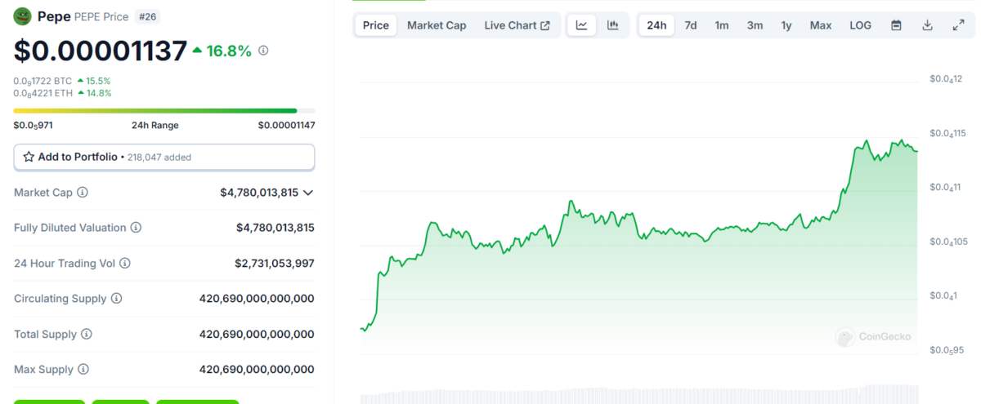Download the chart data
The image size is (981, 404).
pyautogui.click(x=927, y=25)
